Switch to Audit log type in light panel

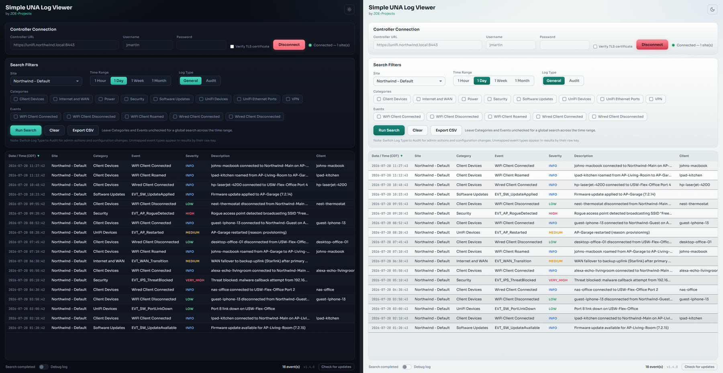point(574,81)
